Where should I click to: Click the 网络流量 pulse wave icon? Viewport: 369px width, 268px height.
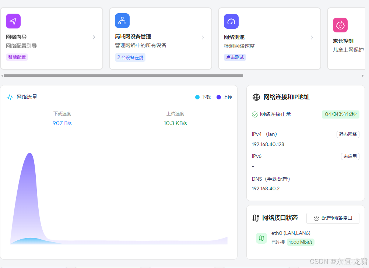[x=10, y=97]
